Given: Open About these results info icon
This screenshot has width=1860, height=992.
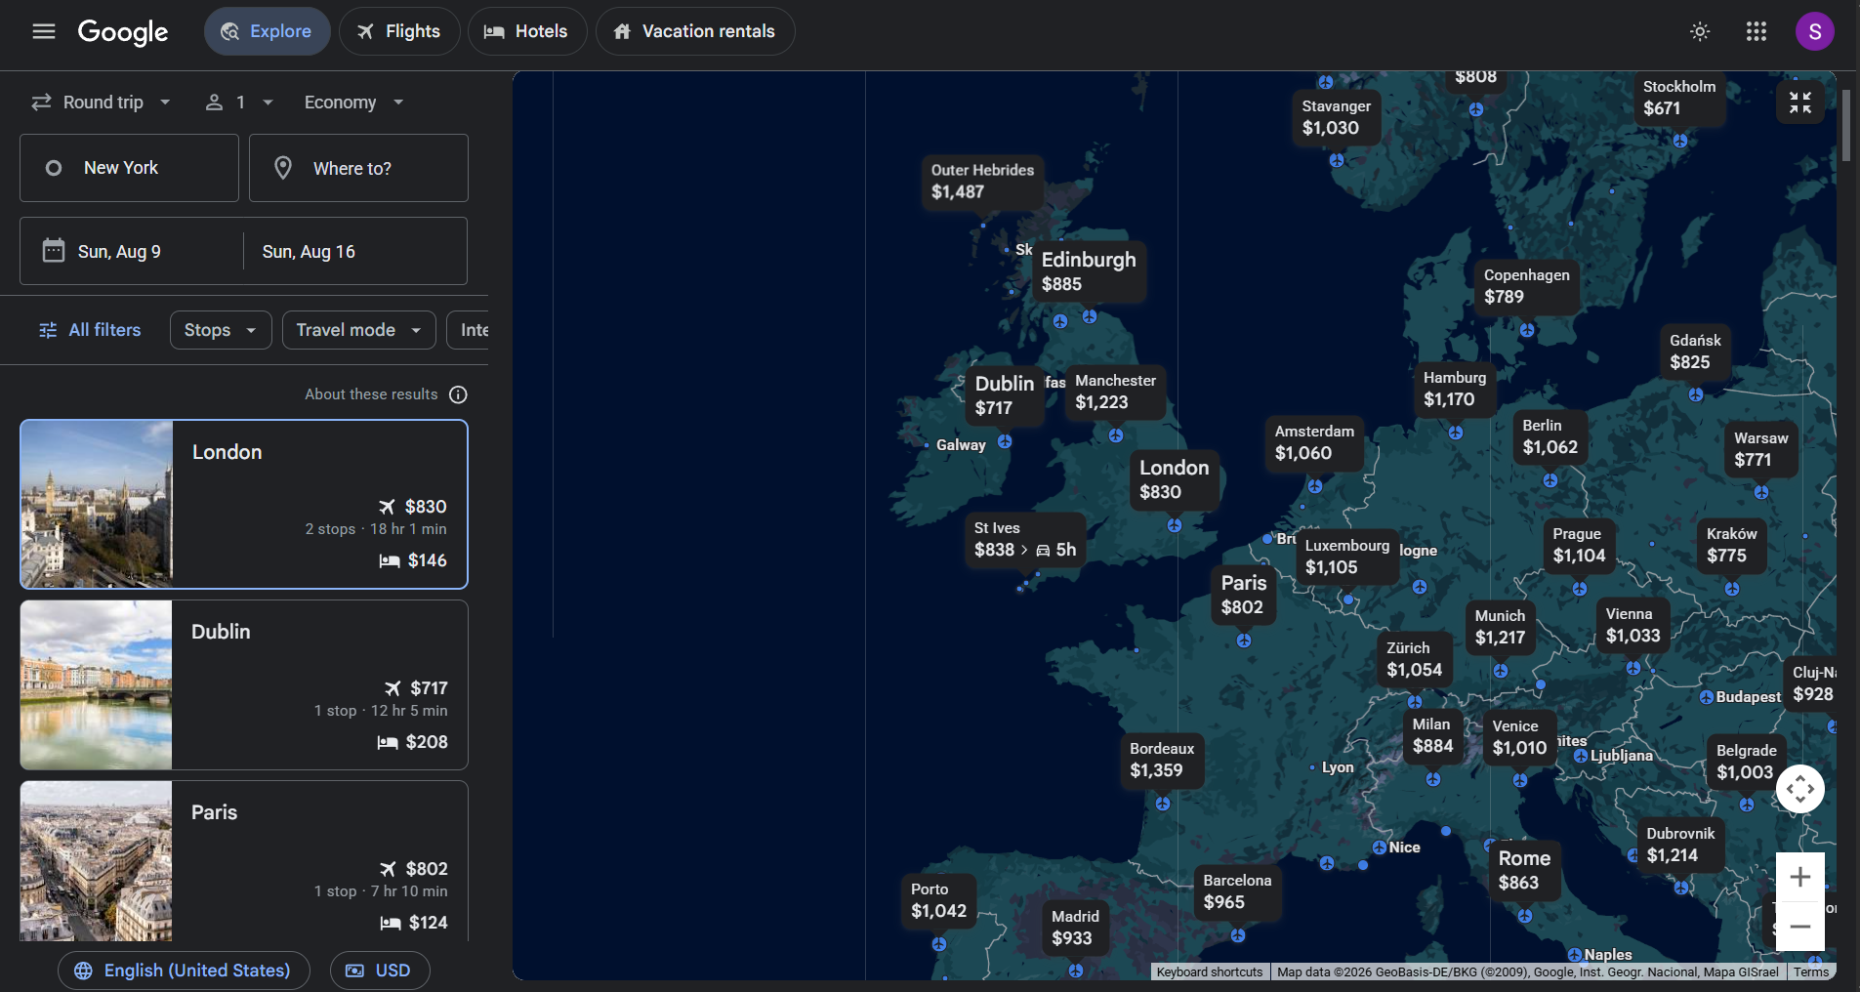Looking at the screenshot, I should coord(458,394).
